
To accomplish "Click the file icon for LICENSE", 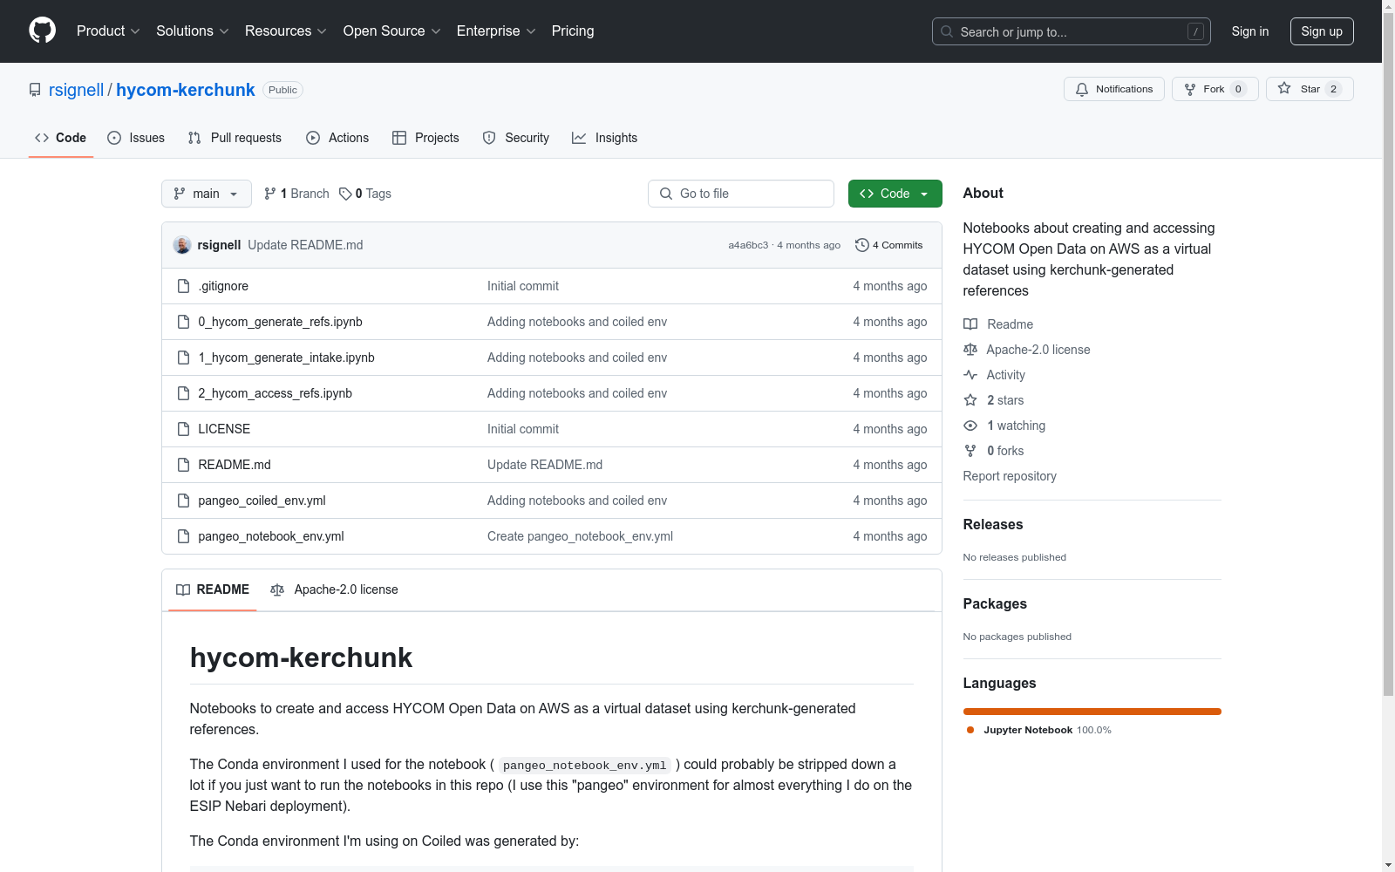I will [183, 429].
